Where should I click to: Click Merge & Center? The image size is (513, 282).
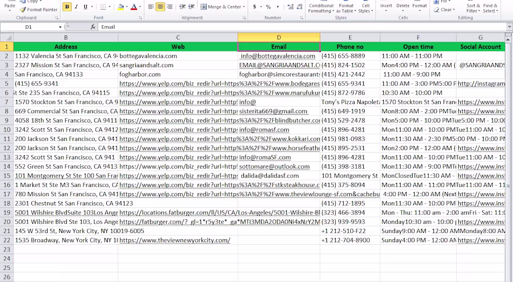click(x=222, y=7)
